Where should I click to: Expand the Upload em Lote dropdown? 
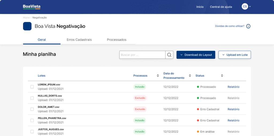(235, 55)
